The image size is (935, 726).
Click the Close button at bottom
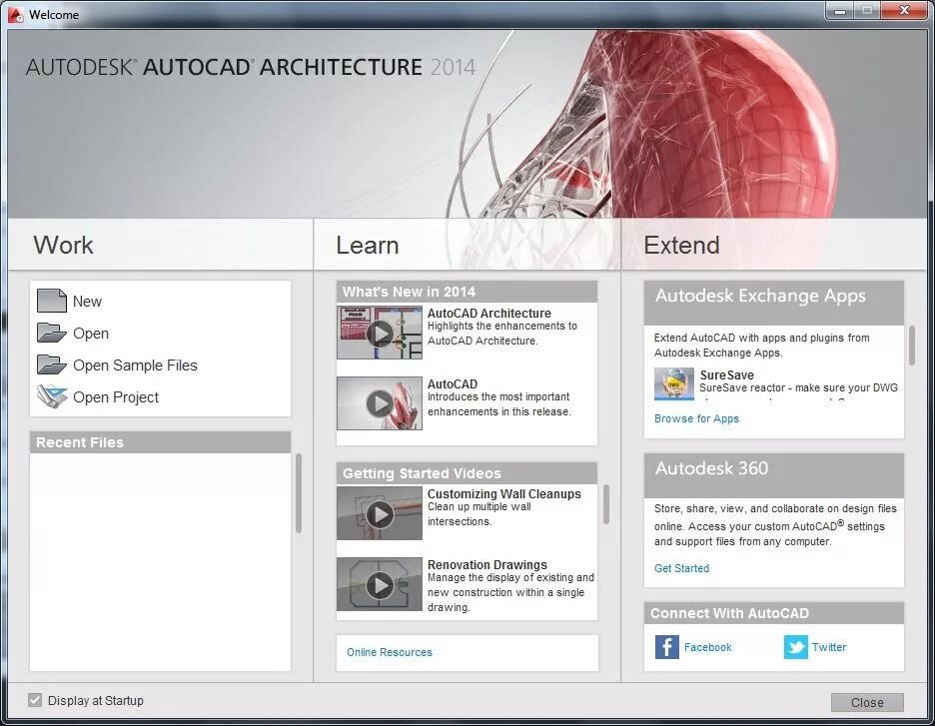tap(867, 703)
